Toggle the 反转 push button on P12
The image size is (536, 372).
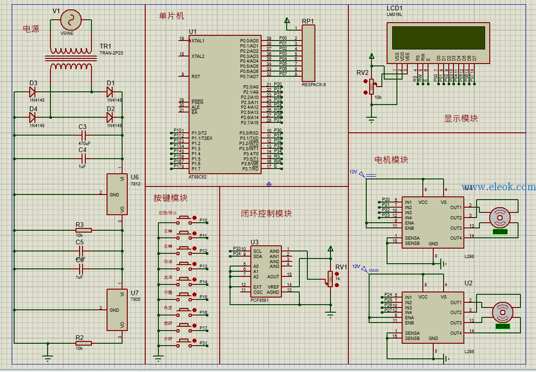click(x=185, y=250)
